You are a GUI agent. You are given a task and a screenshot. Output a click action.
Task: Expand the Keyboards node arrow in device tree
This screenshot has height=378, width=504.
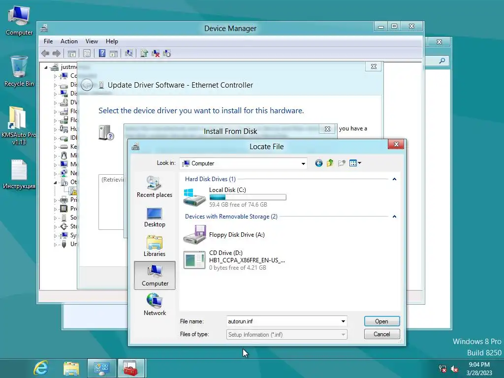[55, 147]
